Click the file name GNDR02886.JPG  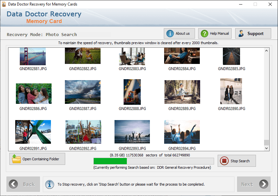tap(33, 109)
